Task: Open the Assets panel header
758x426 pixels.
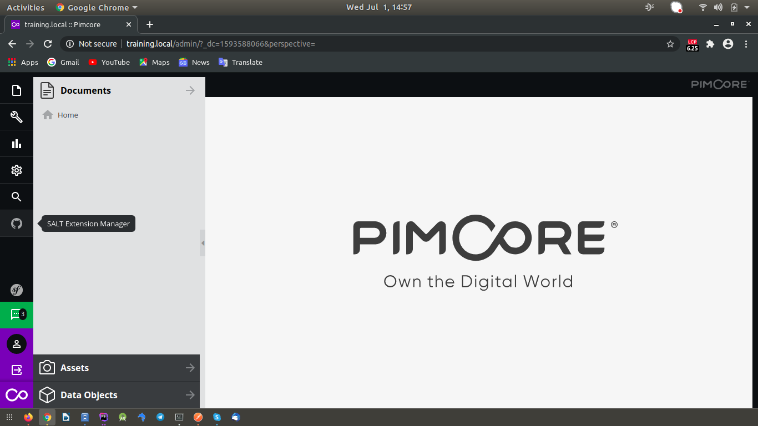Action: coord(117,368)
